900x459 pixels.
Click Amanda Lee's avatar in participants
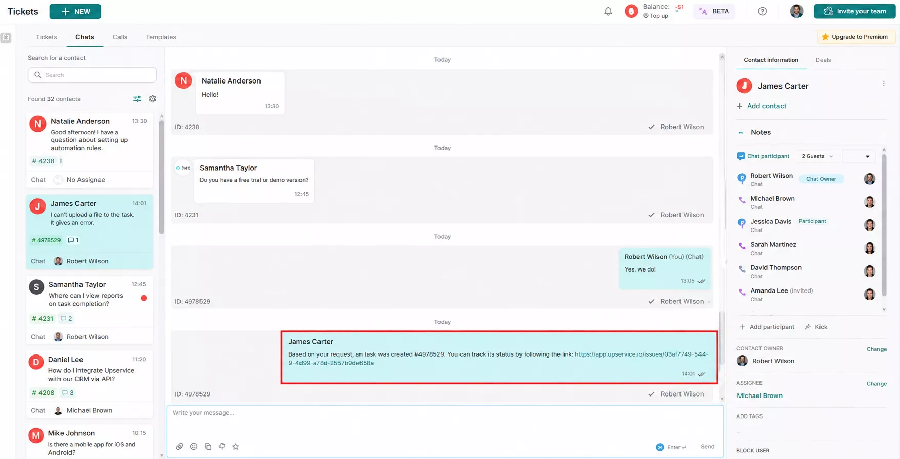(869, 294)
